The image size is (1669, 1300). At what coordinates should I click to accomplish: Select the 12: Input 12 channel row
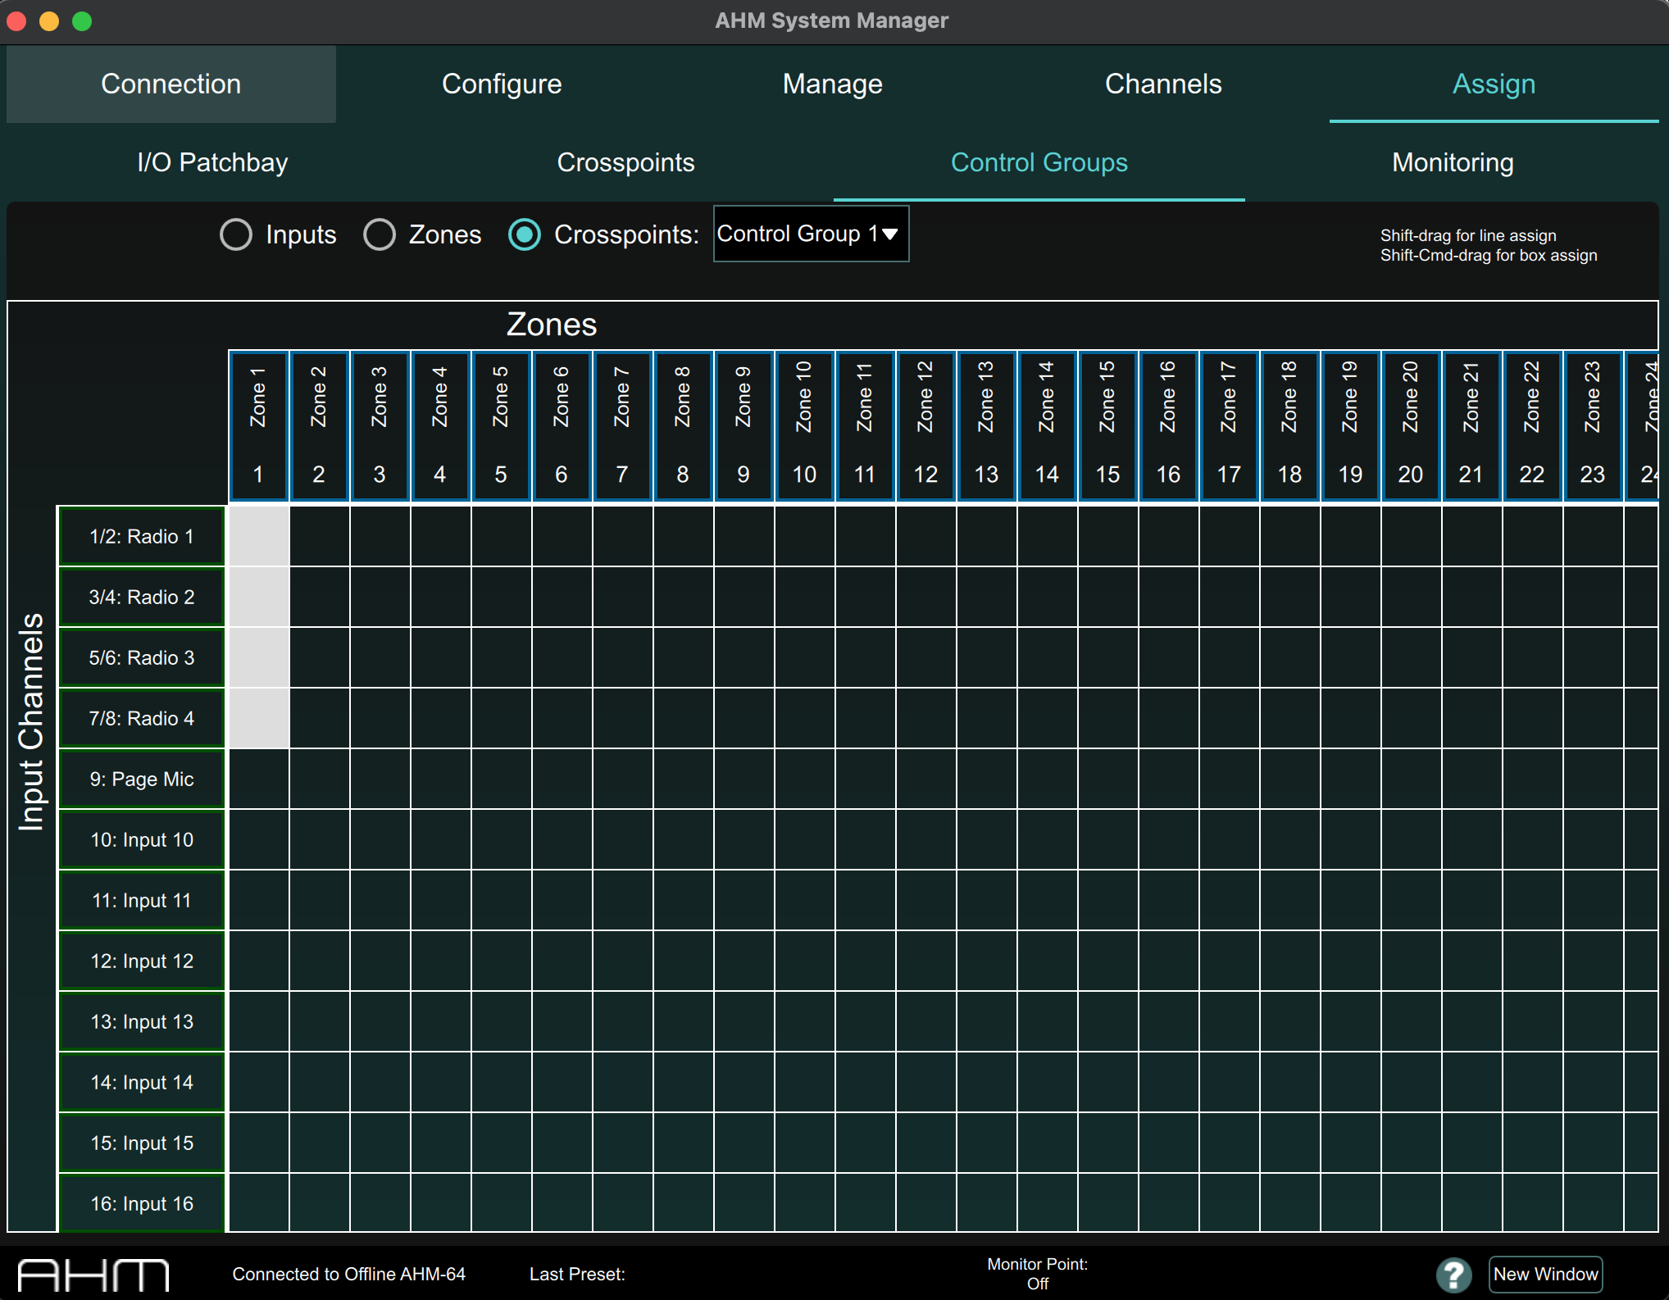pos(142,961)
